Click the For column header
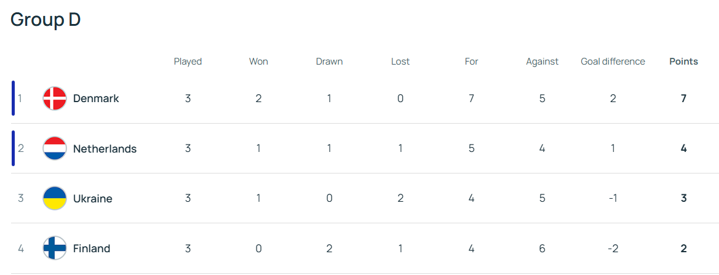This screenshot has width=719, height=275. pos(471,62)
